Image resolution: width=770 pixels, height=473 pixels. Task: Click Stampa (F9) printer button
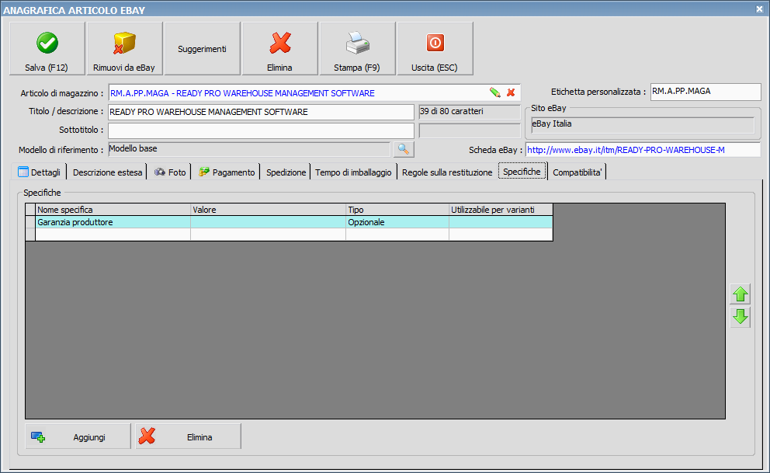(x=358, y=49)
